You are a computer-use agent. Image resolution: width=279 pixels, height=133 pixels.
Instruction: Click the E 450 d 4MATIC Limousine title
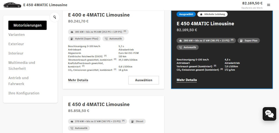click(99, 104)
